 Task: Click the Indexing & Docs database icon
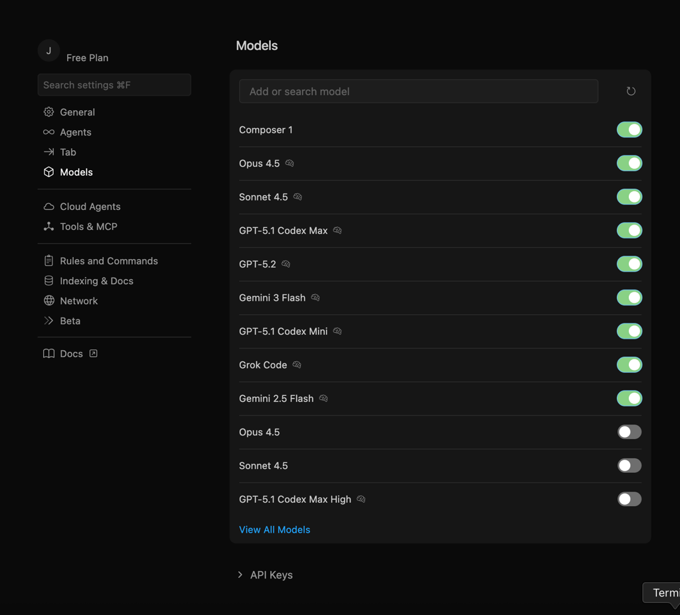point(48,281)
